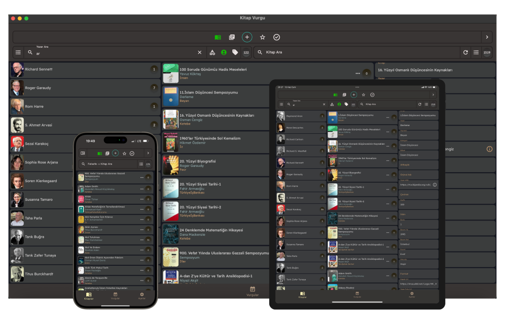
Task: Click the refresh icon in Mac window book bar
Action: [x=466, y=52]
